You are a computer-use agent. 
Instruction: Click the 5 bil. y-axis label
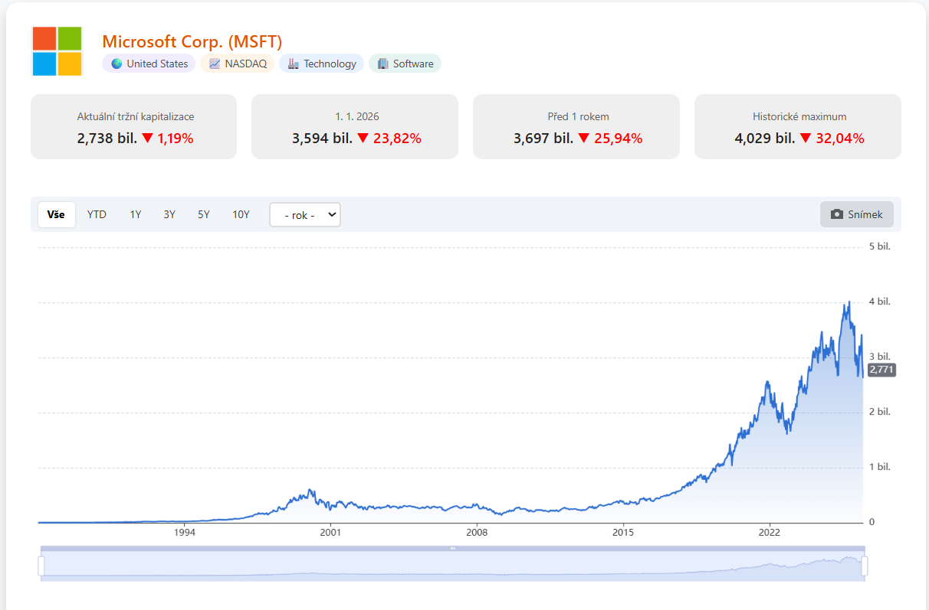(x=879, y=246)
